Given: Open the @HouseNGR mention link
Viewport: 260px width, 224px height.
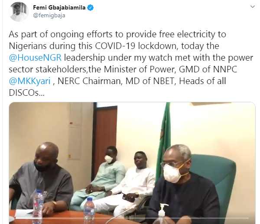Looking at the screenshot, I should click(35, 58).
